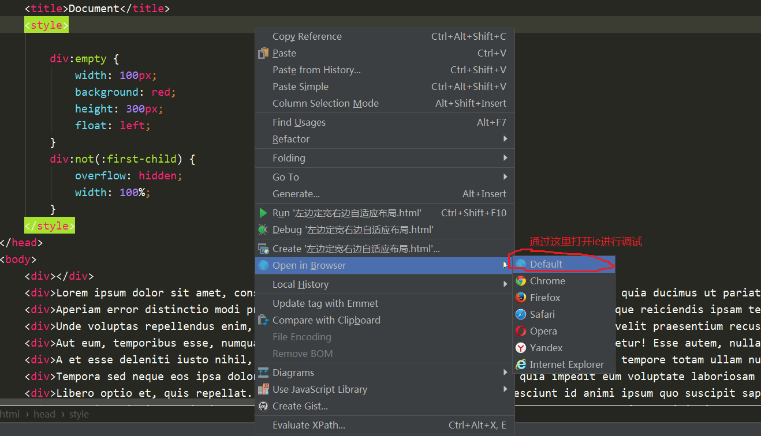Click the line starting with Libero optio
Viewport: 761px width, 436px height.
click(x=140, y=393)
